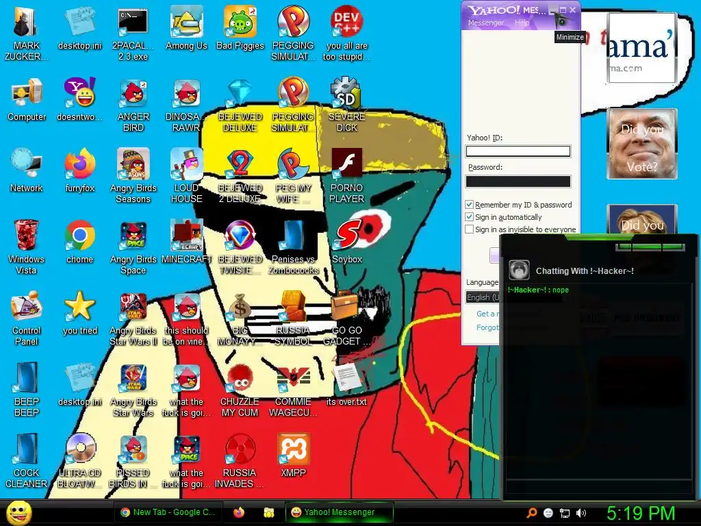Screen dimensions: 701x526
Task: Click the magnifier search tray icon
Action: [531, 513]
